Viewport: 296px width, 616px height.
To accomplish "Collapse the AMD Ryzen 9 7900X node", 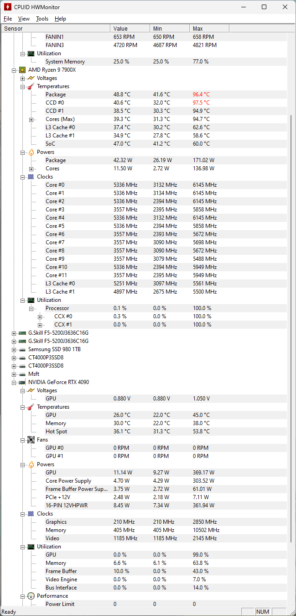I will 14,70.
